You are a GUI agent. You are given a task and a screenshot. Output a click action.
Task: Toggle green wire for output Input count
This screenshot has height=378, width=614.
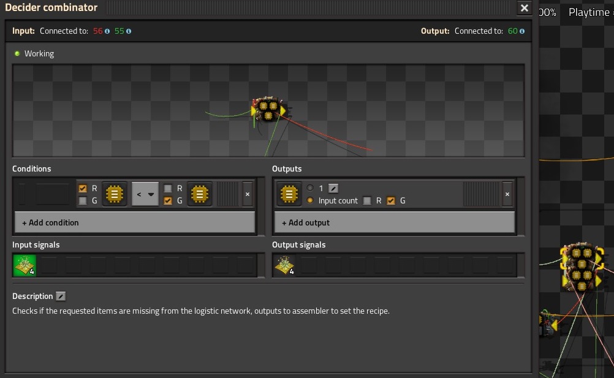pyautogui.click(x=391, y=201)
